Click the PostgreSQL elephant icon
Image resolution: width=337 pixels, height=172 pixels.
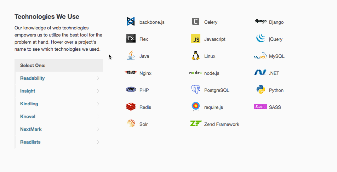tap(195, 89)
